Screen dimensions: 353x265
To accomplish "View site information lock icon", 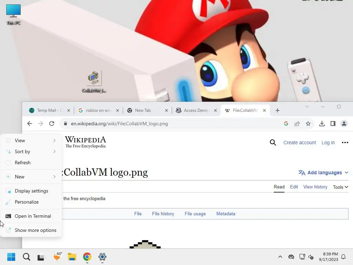I will click(x=65, y=124).
